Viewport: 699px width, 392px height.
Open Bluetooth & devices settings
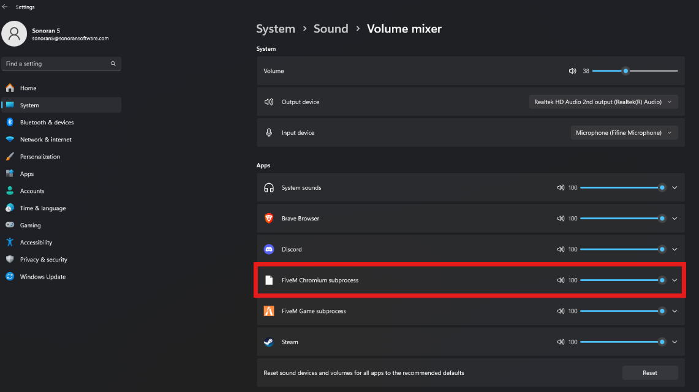61,122
